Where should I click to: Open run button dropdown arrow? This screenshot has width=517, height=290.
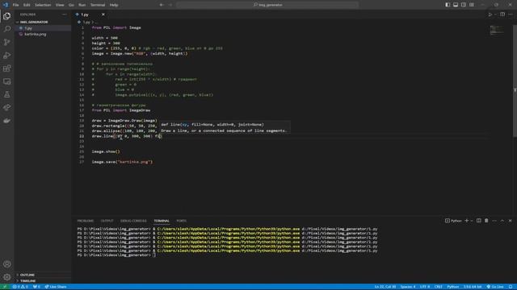(x=495, y=14)
